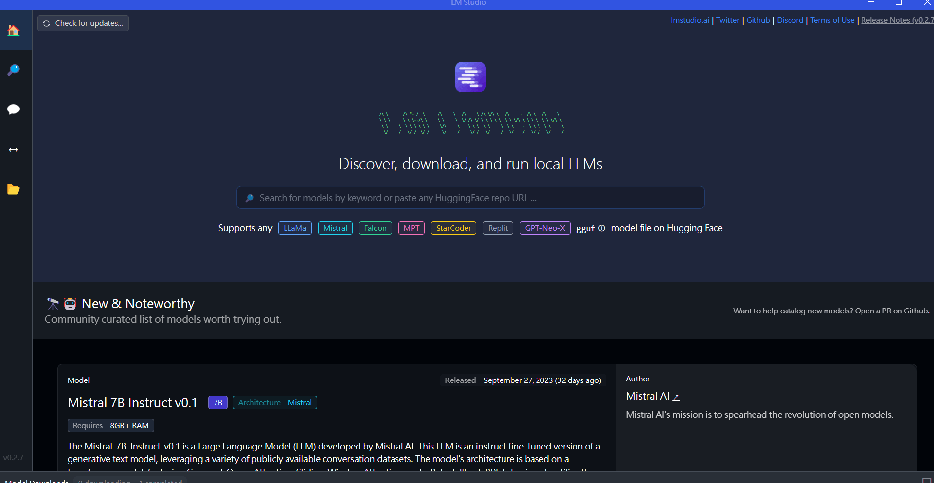This screenshot has width=934, height=483.
Task: Focus the model search field
Action: click(x=470, y=198)
